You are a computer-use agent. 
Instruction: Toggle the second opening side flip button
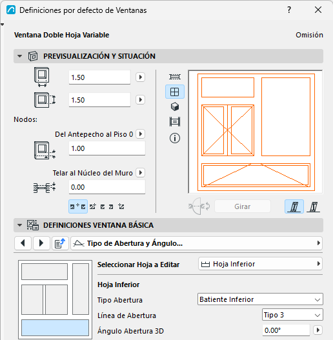pyautogui.click(x=313, y=206)
